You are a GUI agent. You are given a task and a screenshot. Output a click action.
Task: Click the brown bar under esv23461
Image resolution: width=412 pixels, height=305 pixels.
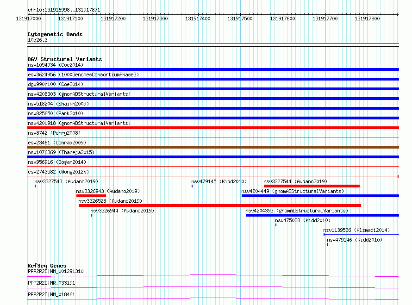coord(213,147)
